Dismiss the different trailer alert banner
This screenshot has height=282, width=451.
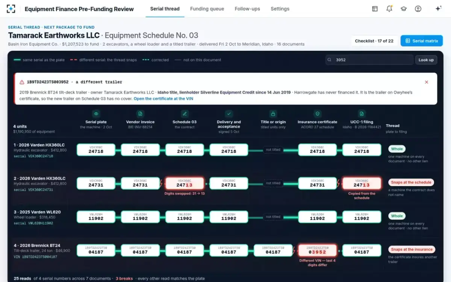point(427,82)
